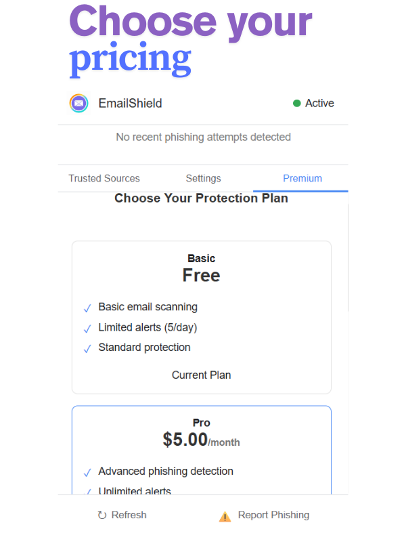Screen dimensions: 406x542
Task: Click the checkmark beside Basic email scanning
Action: (x=87, y=308)
